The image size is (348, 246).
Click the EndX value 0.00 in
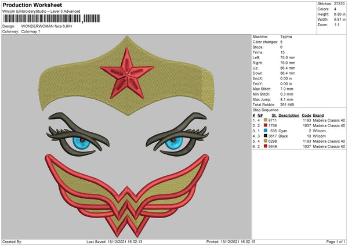point(286,78)
